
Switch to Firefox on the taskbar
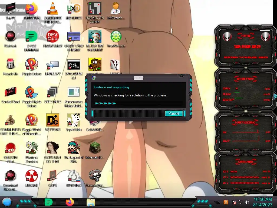pos(70,202)
